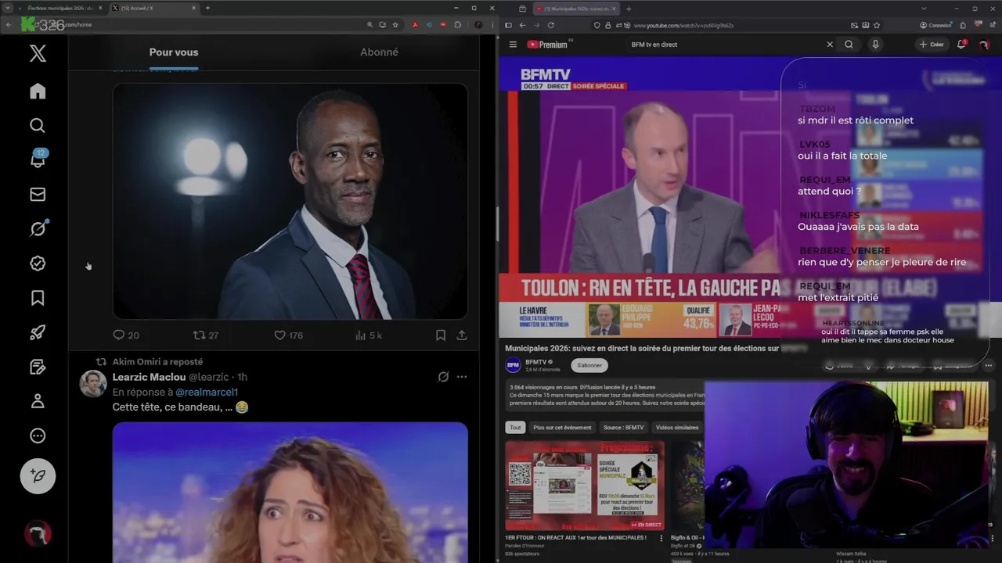Open three-dot menu on Learzic Maclou post
The height and width of the screenshot is (563, 1002).
[x=462, y=377]
